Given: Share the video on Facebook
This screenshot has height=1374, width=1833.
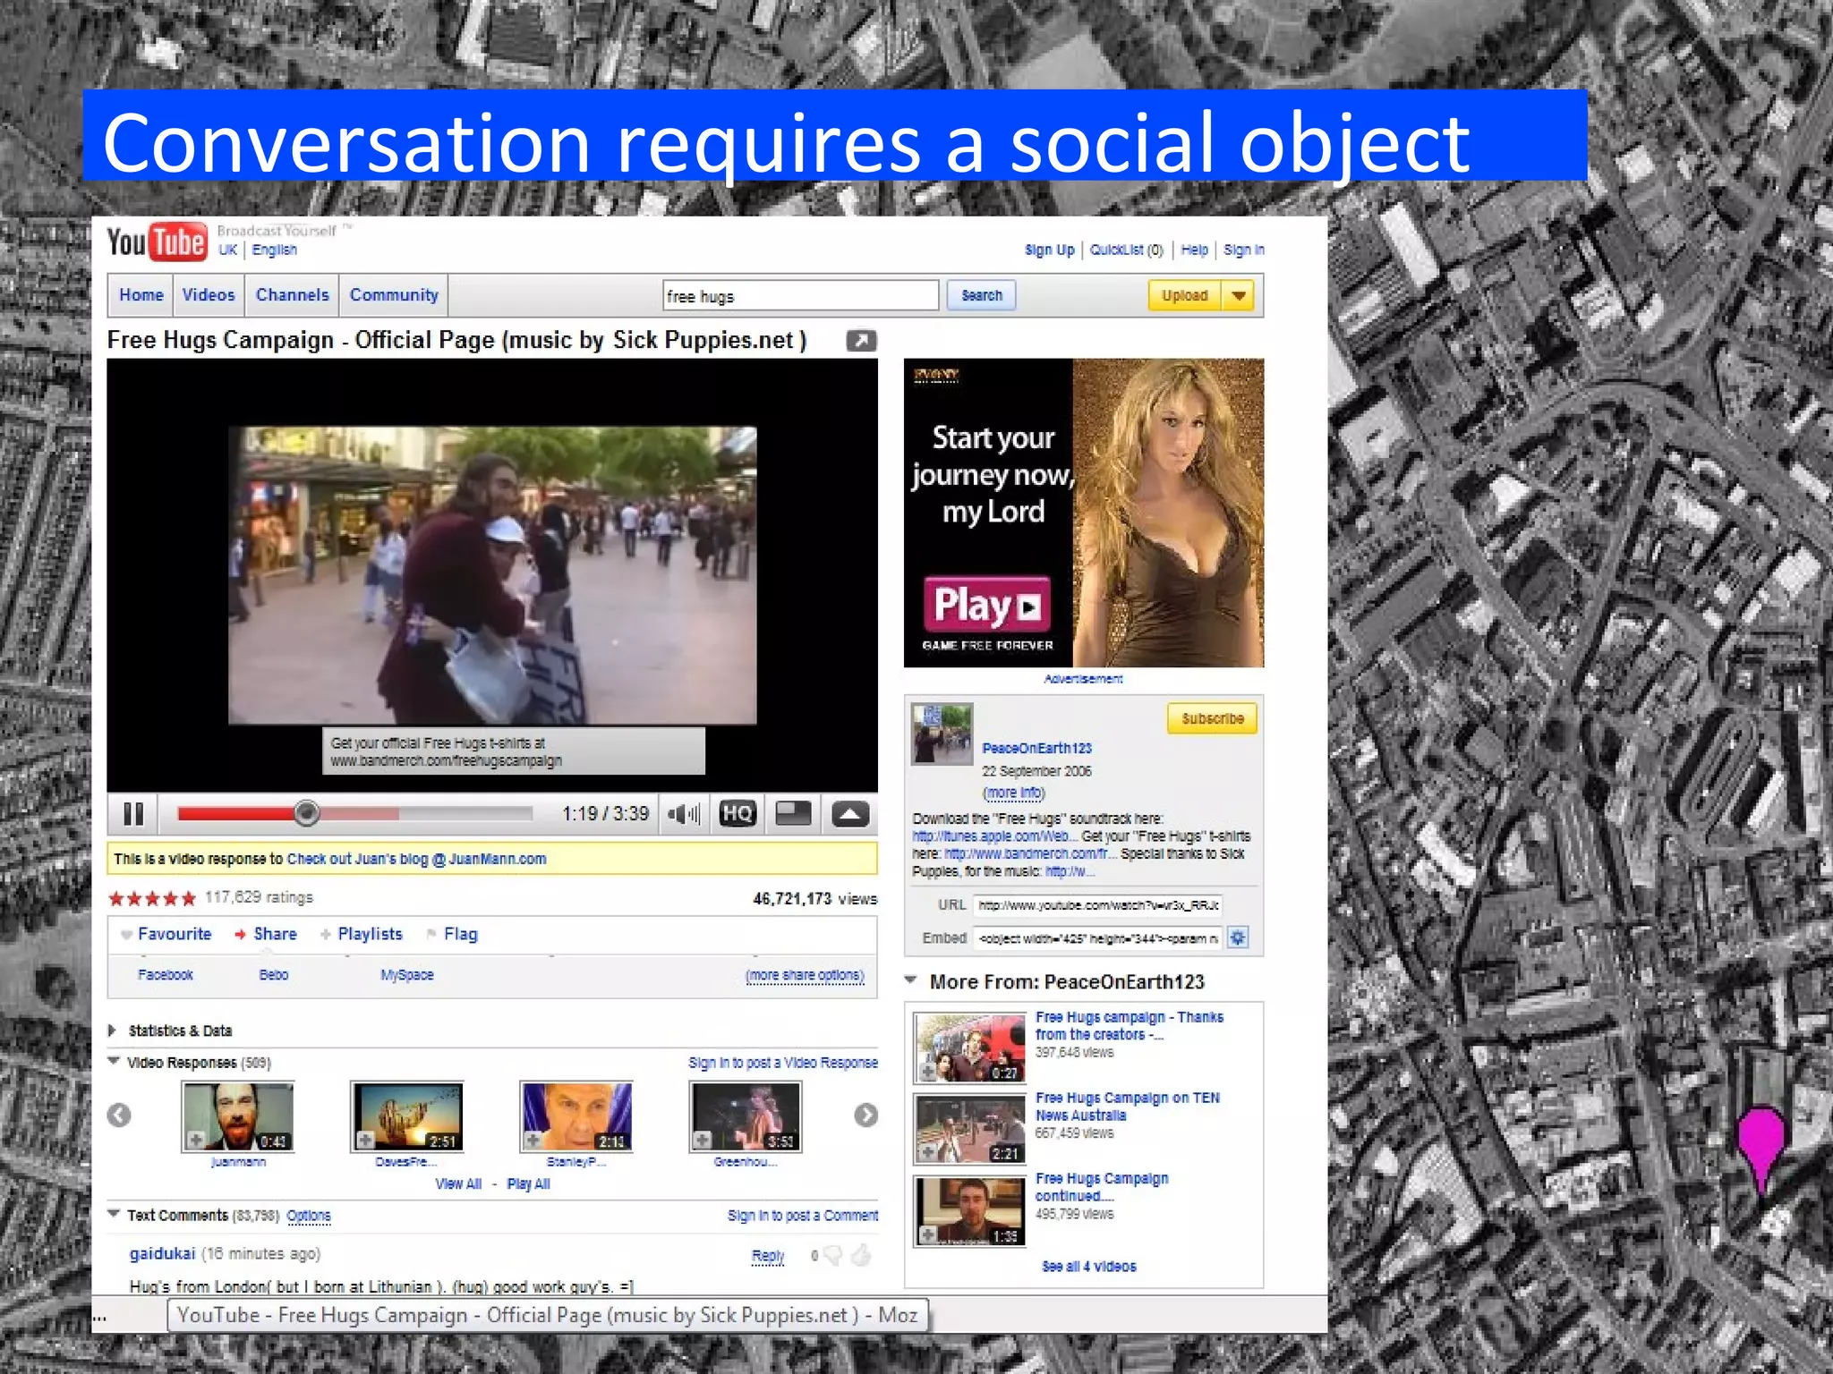Looking at the screenshot, I should 166,974.
